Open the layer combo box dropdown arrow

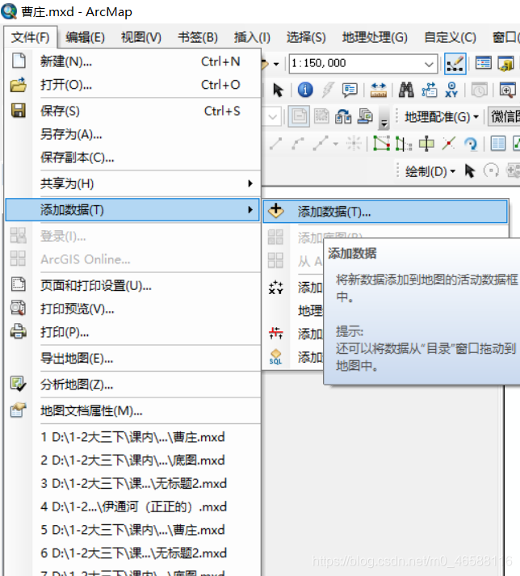click(272, 117)
